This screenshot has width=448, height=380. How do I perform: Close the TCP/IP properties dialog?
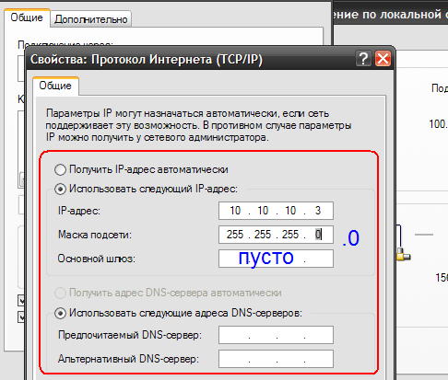click(383, 59)
